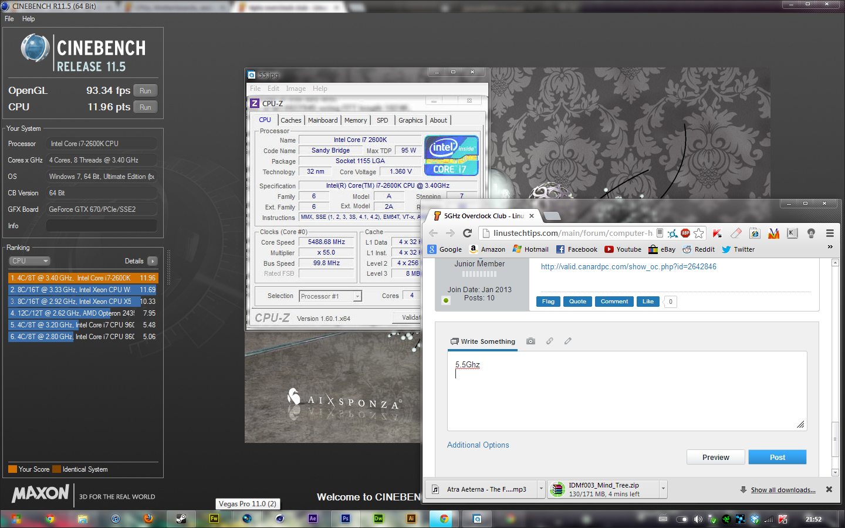Viewport: 845px width, 528px height.
Task: Click the pencil icon in the editor
Action: click(568, 341)
